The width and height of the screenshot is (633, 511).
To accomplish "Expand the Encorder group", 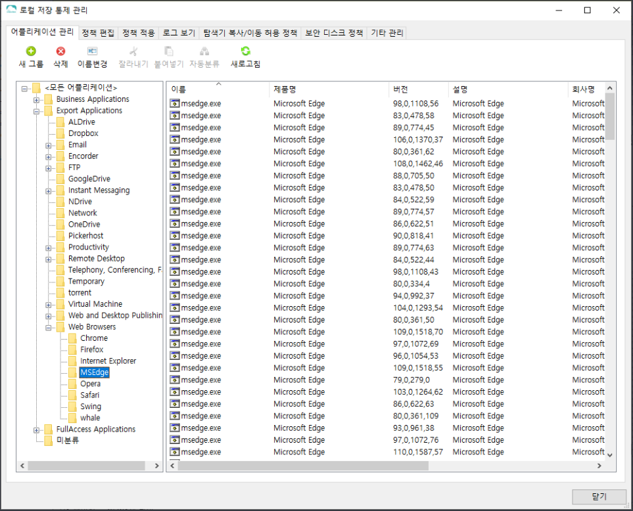I will [x=48, y=156].
